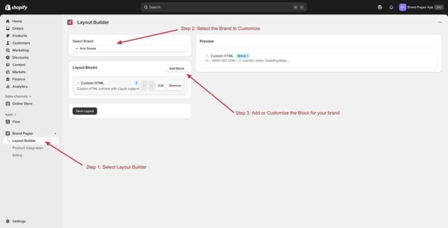Expand the Apps section
The image size is (448, 228).
pyautogui.click(x=11, y=115)
